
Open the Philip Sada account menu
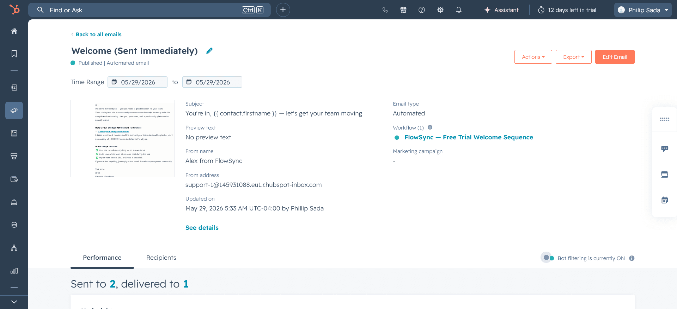[x=643, y=10]
